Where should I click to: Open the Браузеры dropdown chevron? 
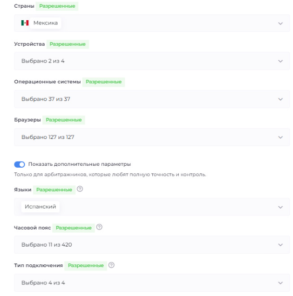point(281,137)
